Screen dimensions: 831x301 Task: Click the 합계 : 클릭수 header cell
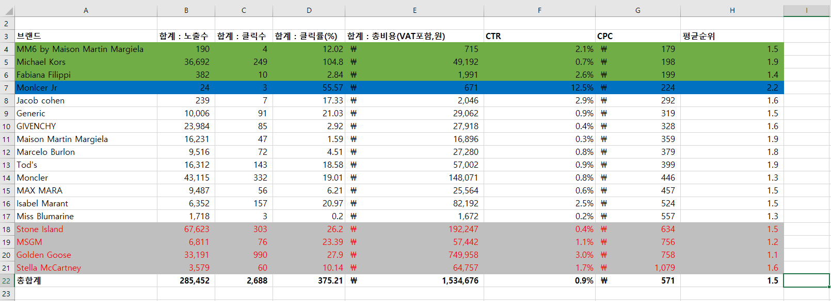point(244,36)
